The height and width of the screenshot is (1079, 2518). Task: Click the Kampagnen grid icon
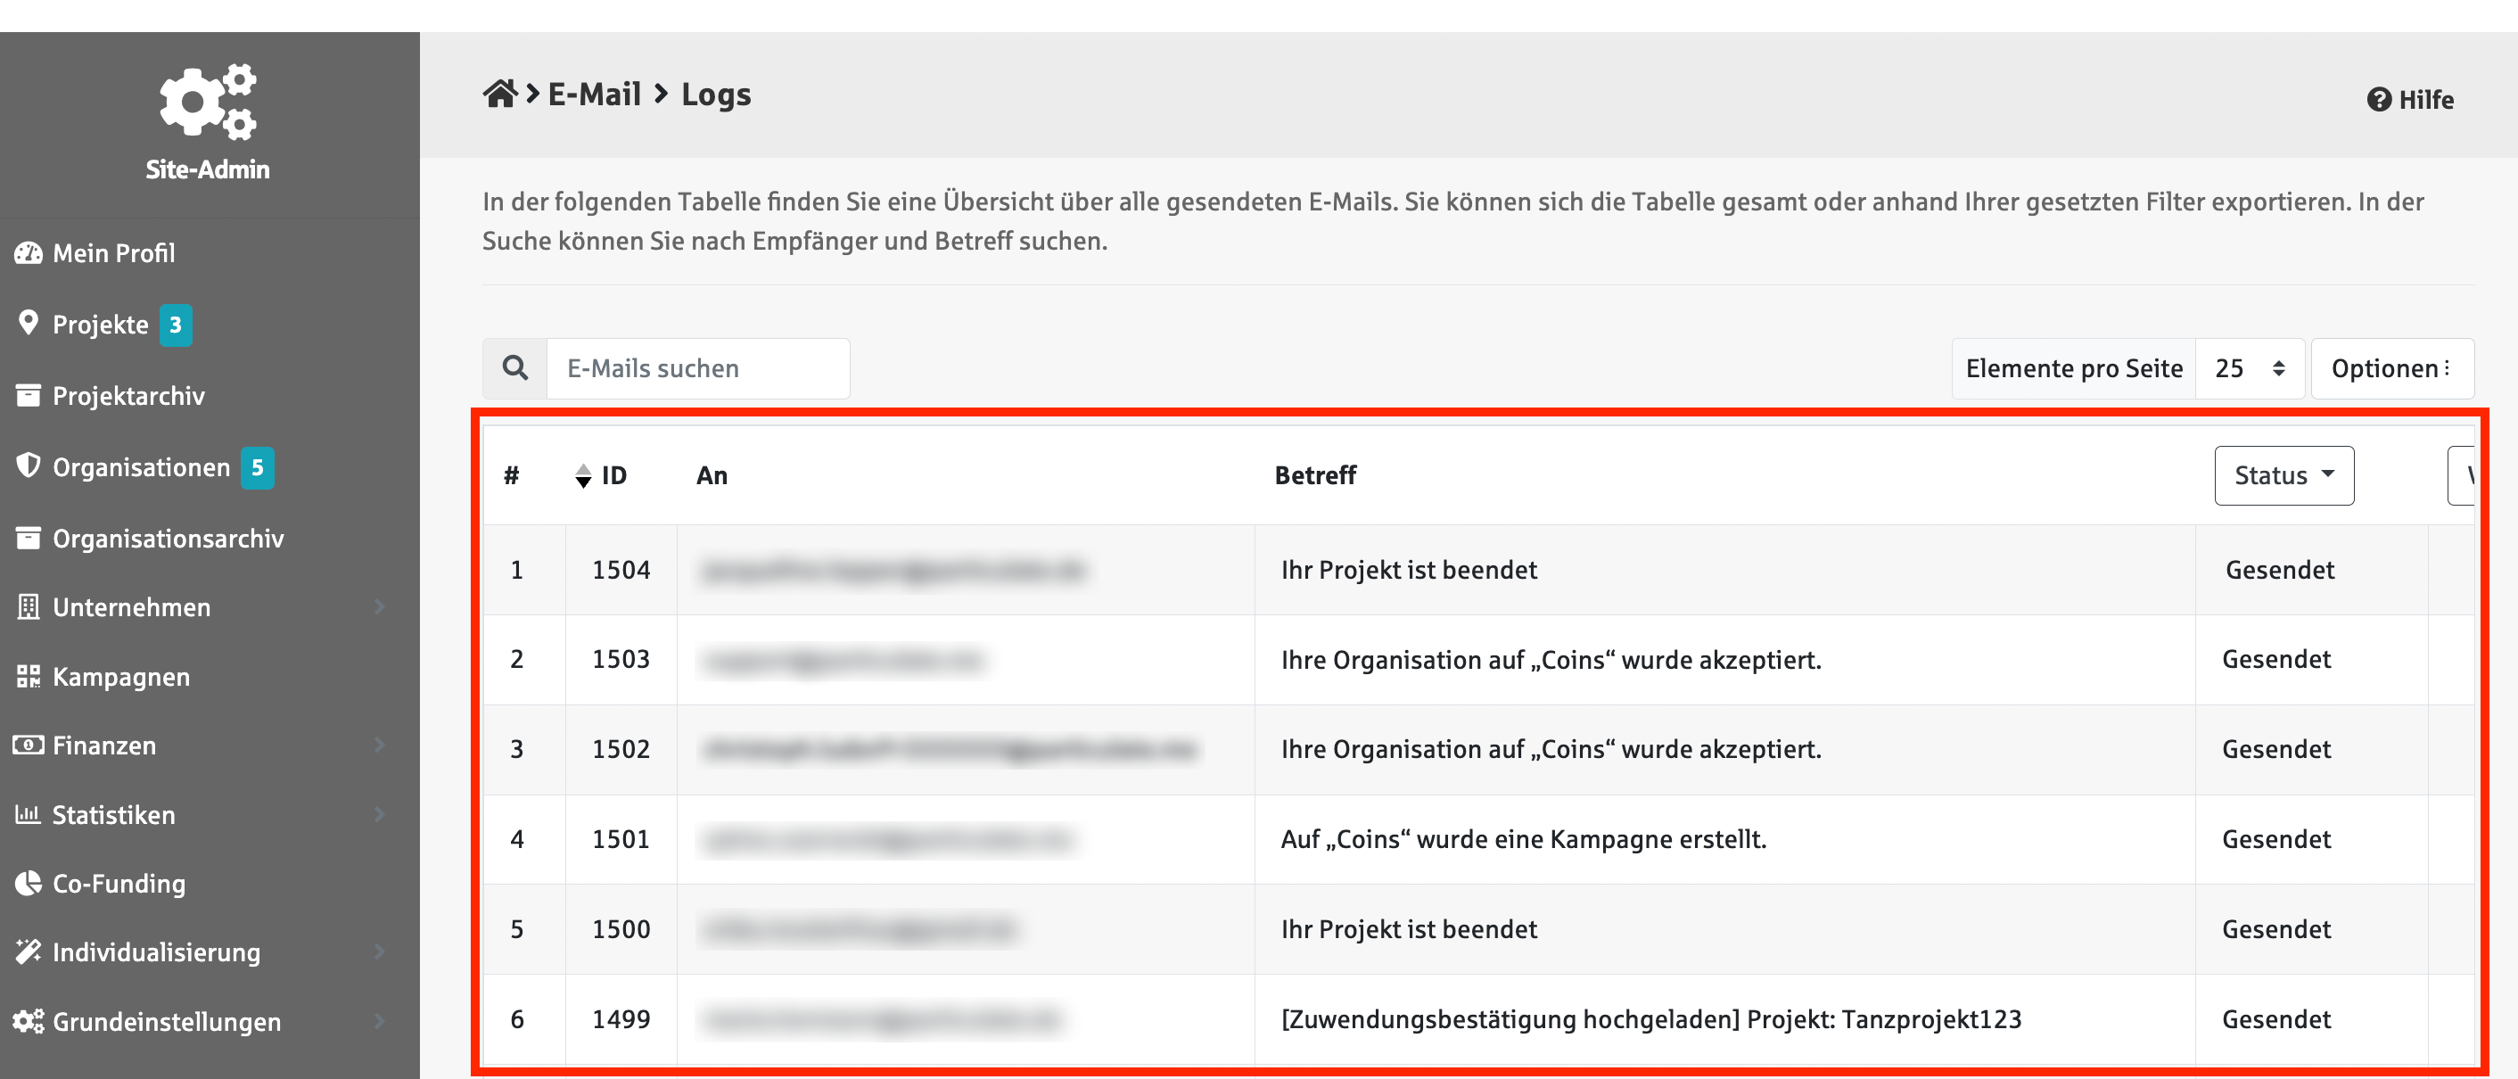pos(29,676)
